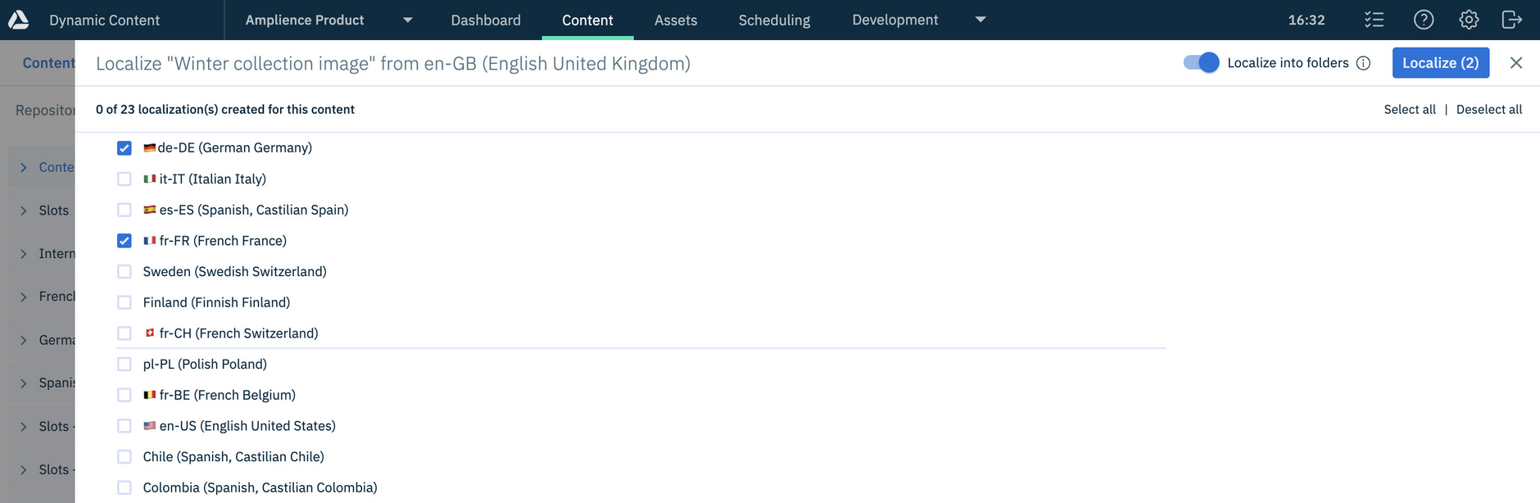Click the Amplience Product hub name

click(x=305, y=20)
